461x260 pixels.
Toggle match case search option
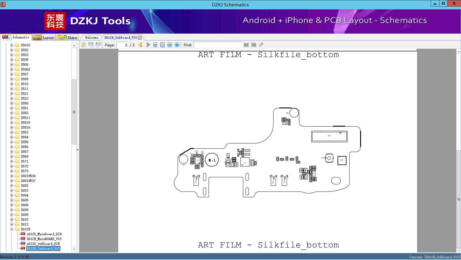point(261,45)
